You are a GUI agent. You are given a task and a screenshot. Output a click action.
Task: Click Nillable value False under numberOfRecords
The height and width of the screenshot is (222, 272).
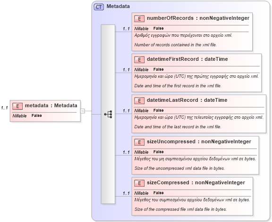(x=158, y=28)
